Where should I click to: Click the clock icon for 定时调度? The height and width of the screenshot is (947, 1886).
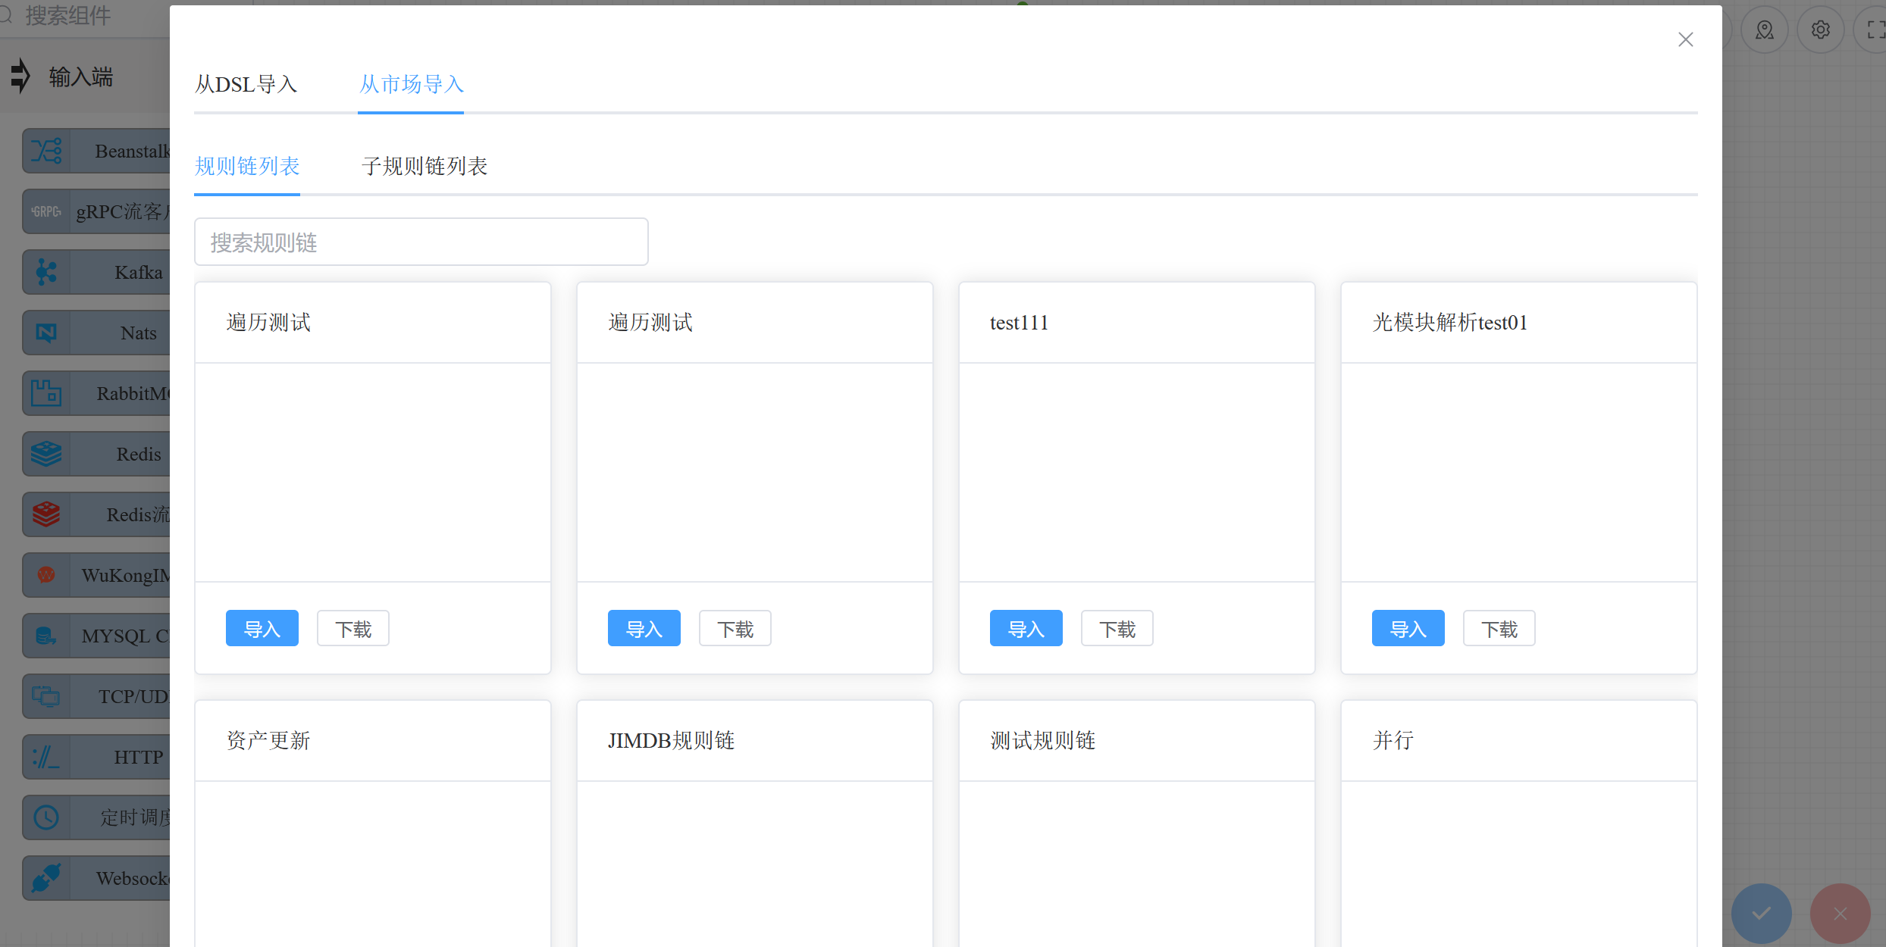coord(46,817)
